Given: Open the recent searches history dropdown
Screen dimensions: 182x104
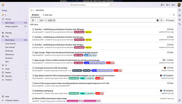Looking at the screenshot, I should 34,20.
